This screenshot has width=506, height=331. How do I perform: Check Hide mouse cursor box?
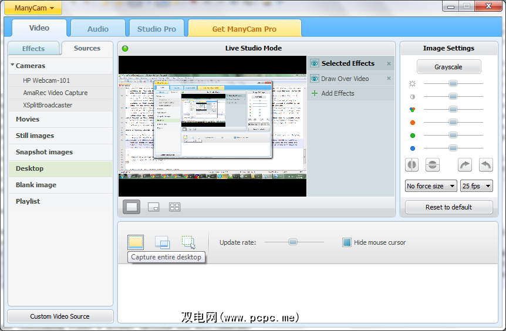(346, 242)
